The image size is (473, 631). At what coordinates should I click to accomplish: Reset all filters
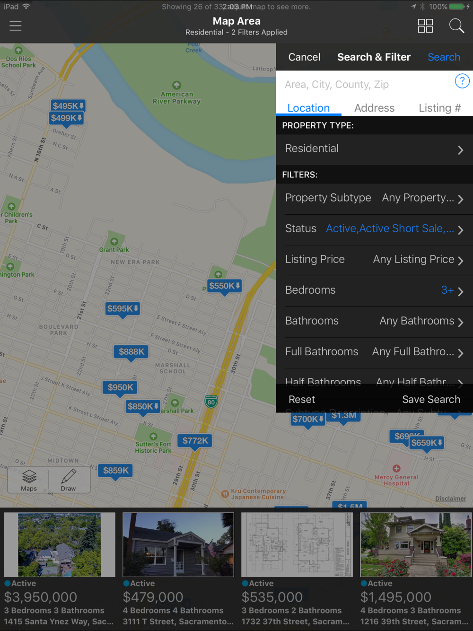click(x=302, y=400)
